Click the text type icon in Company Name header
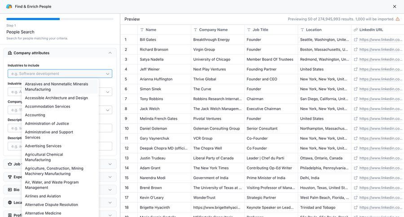The height and width of the screenshot is (217, 404). tap(195, 30)
